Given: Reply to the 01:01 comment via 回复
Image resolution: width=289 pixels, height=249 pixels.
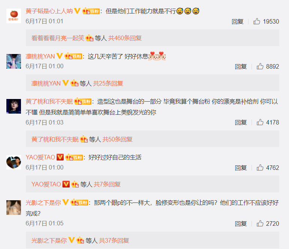Looking at the screenshot, I should [237, 22].
